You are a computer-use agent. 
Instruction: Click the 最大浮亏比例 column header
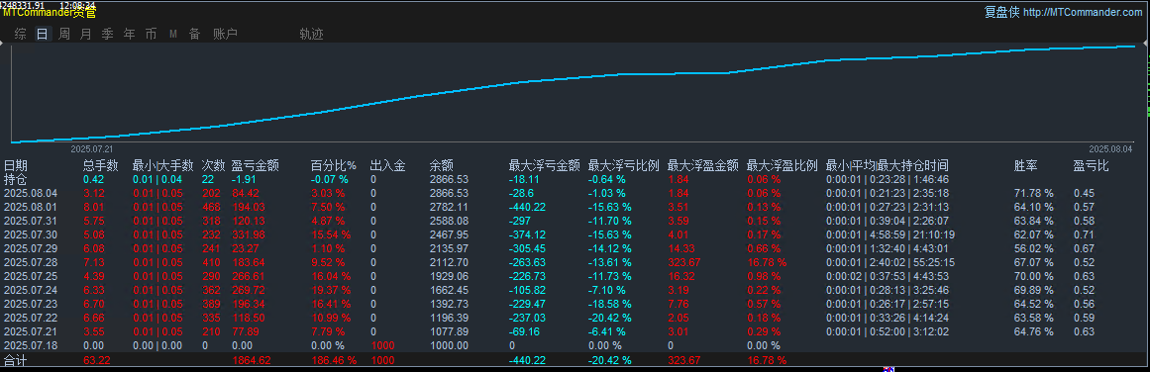pyautogui.click(x=623, y=165)
